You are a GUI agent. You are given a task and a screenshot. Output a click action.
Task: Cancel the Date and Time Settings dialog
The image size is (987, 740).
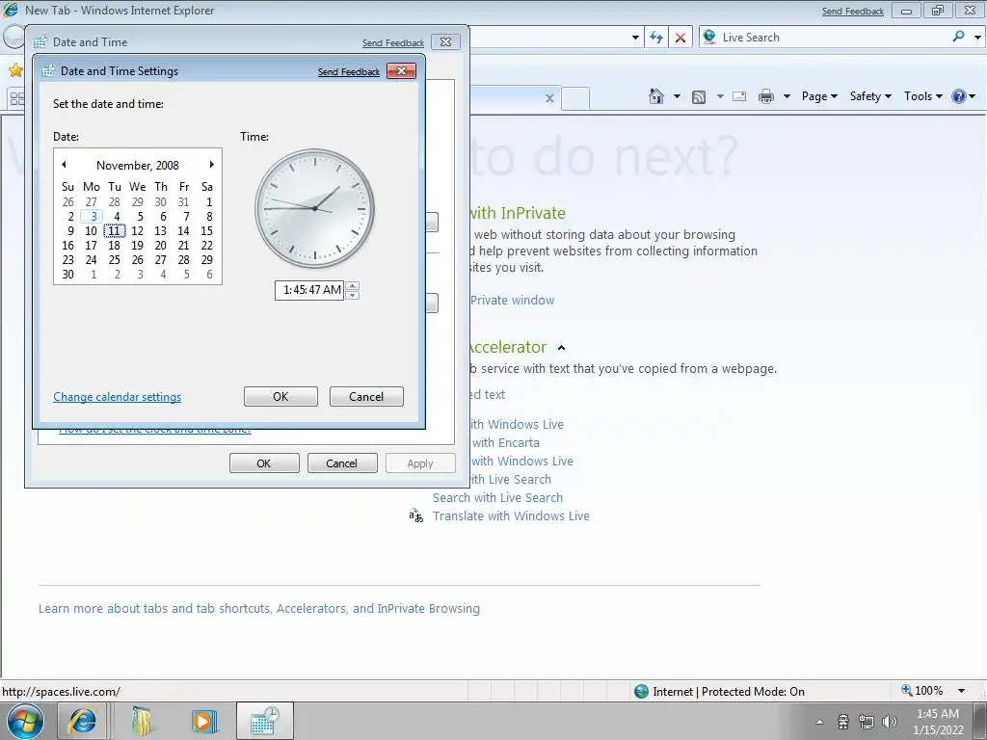[x=366, y=396]
